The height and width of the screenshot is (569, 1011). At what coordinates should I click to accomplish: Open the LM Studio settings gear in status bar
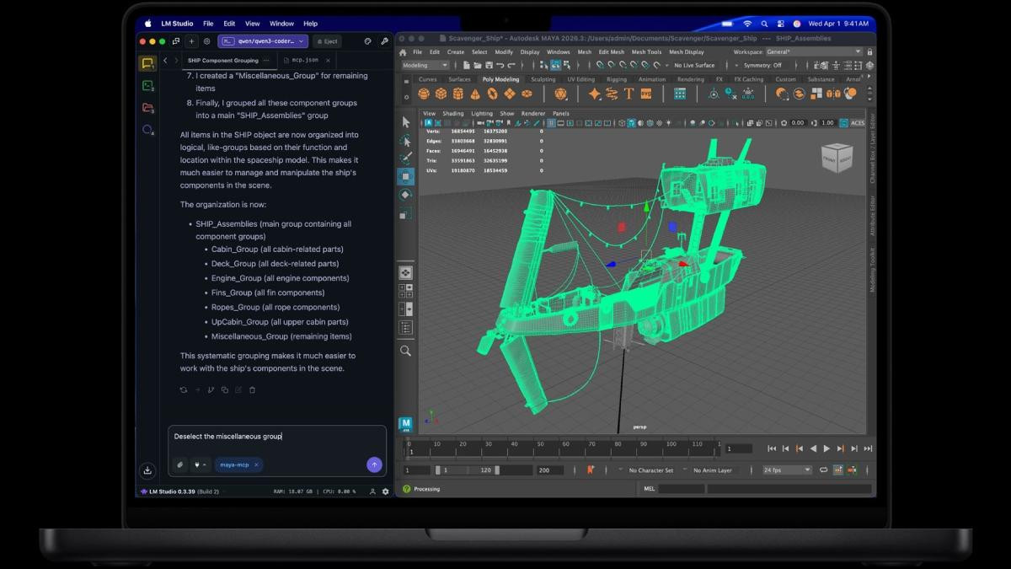point(386,491)
